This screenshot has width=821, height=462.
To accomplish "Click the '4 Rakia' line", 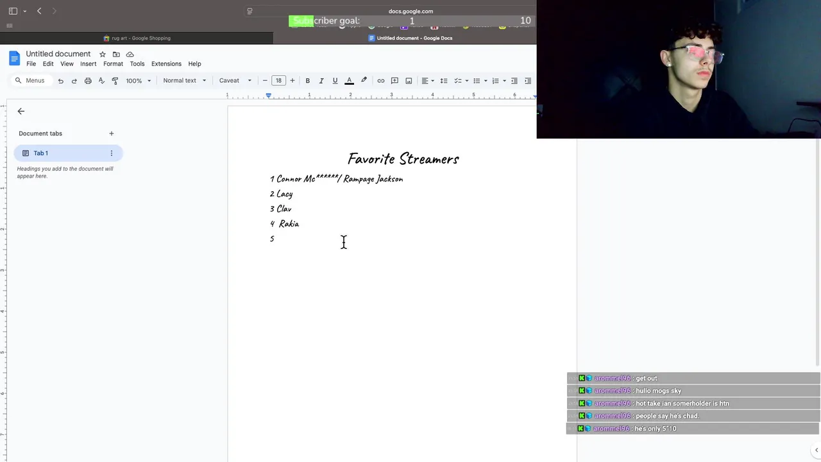I will tap(285, 224).
